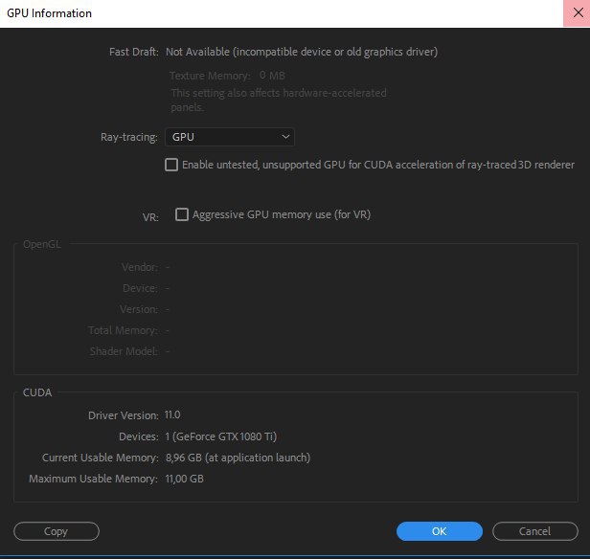Click the VR label

pos(150,217)
